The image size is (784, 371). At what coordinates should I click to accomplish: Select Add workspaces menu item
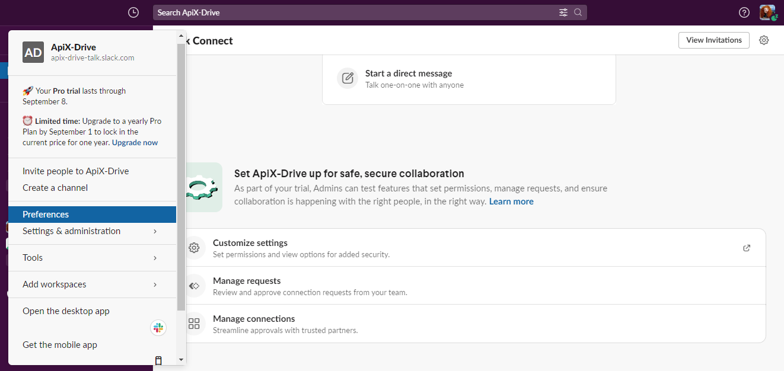point(93,284)
